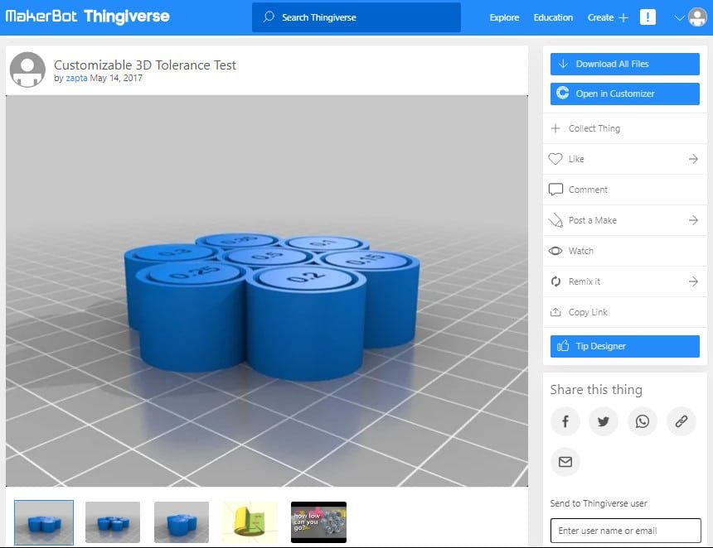Share via Facebook icon
The image size is (713, 548).
[565, 421]
